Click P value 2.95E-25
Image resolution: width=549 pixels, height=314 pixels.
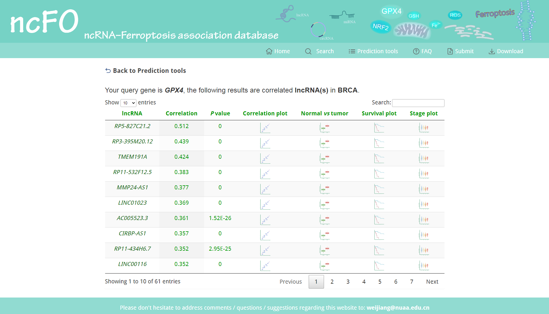point(220,249)
